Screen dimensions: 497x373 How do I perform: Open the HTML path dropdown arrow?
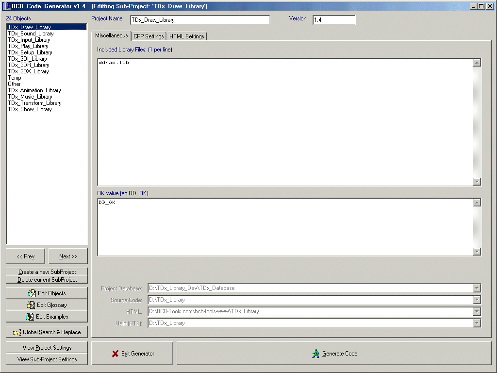477,311
